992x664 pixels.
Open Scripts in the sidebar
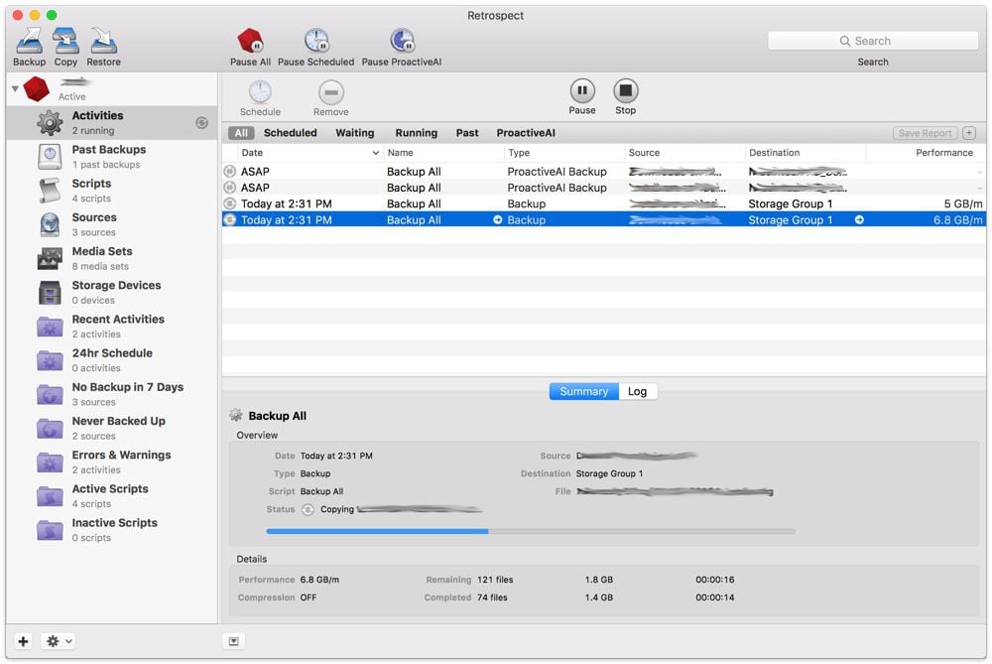[112, 191]
